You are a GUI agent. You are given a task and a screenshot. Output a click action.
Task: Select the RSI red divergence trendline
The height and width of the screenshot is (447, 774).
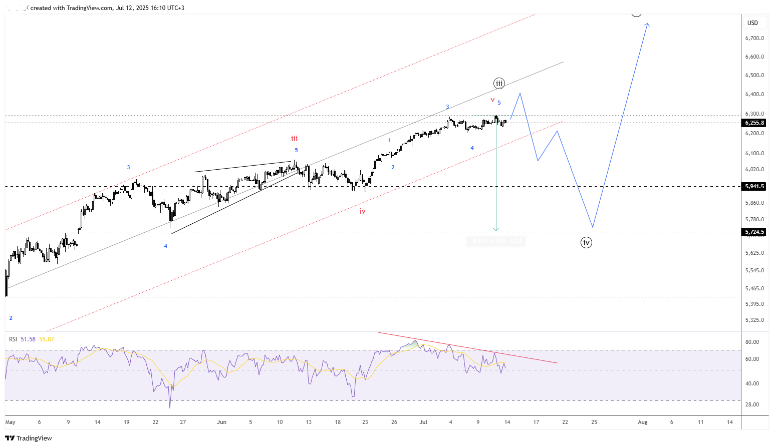point(467,347)
